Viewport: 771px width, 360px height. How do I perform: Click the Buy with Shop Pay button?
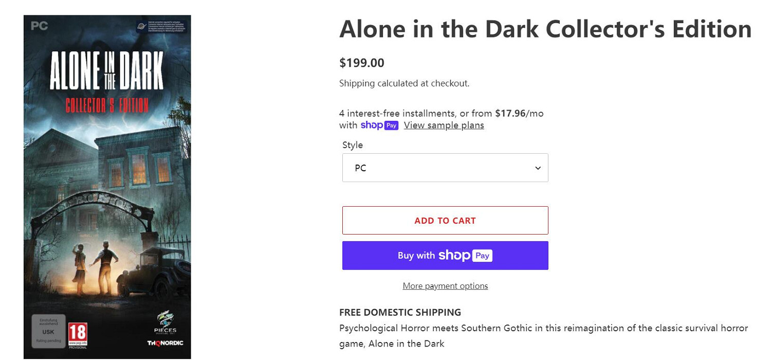click(x=445, y=256)
